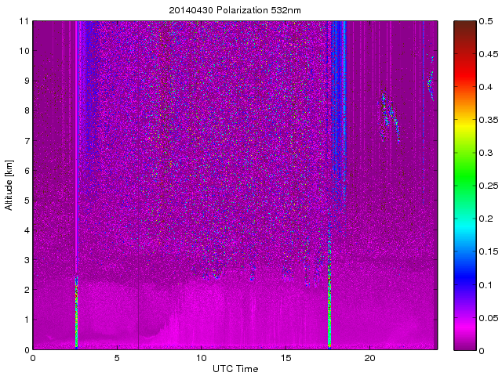The height and width of the screenshot is (376, 502).
Task: Click the y-axis tick label 3
Action: [x=26, y=260]
